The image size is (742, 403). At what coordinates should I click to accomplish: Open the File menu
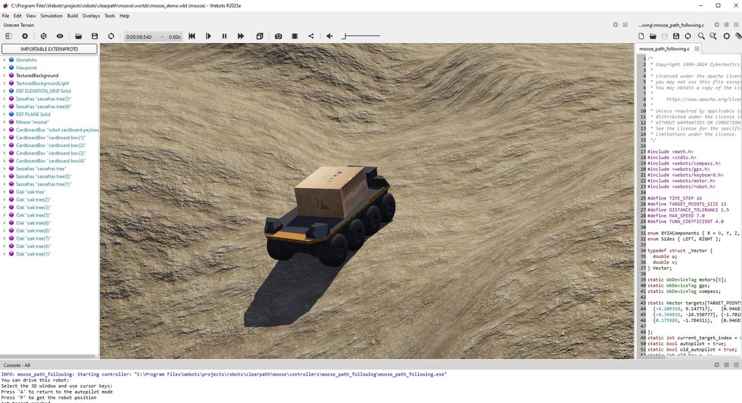pyautogui.click(x=5, y=15)
